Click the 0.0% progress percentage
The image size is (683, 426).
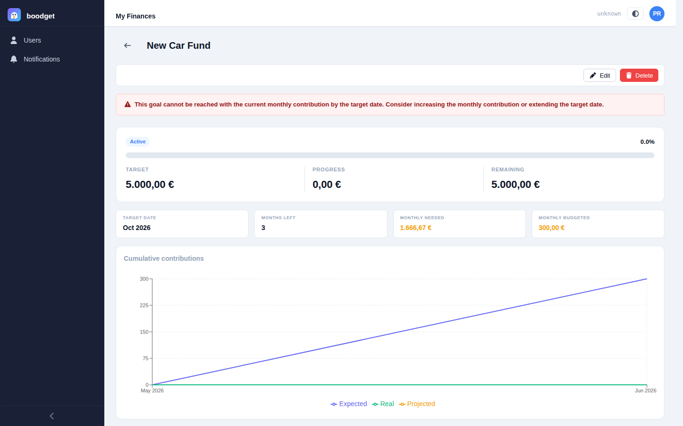coord(647,142)
